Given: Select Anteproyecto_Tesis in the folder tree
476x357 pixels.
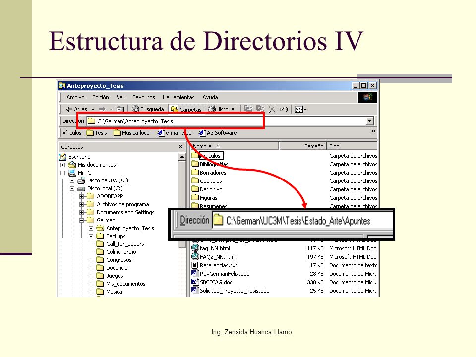Looking at the screenshot, I should coord(130,228).
